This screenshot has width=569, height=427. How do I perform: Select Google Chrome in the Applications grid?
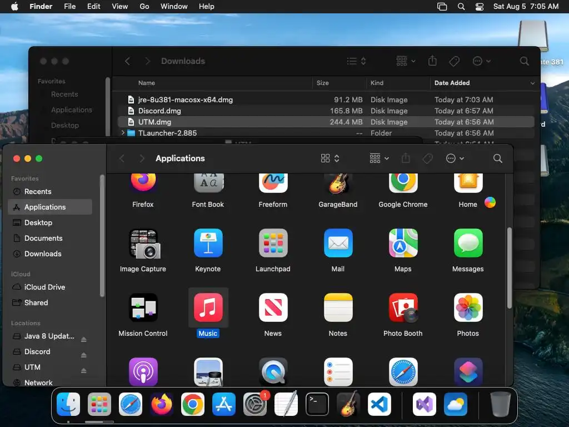[x=403, y=182]
